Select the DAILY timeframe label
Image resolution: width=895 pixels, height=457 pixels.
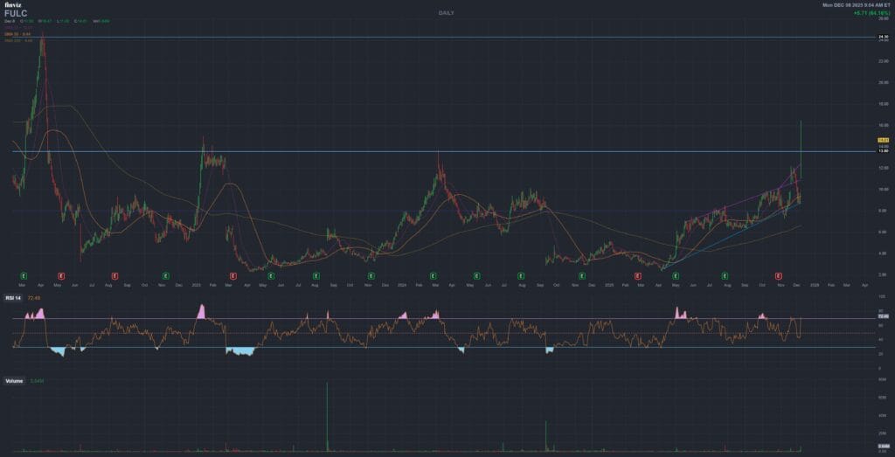click(x=447, y=13)
